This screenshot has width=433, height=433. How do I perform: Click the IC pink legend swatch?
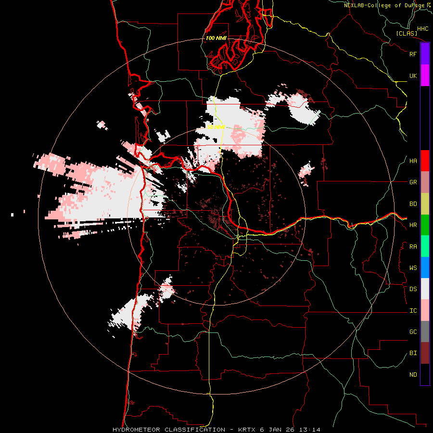(x=425, y=310)
